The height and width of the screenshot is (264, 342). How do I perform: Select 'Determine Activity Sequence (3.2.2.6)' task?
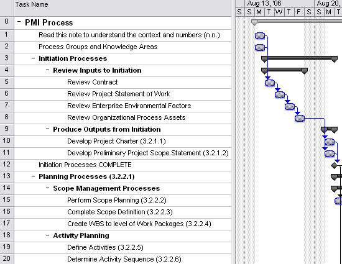click(x=124, y=259)
